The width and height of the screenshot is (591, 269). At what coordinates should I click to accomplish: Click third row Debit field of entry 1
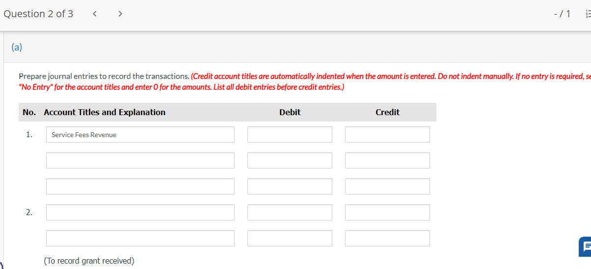[x=290, y=187]
